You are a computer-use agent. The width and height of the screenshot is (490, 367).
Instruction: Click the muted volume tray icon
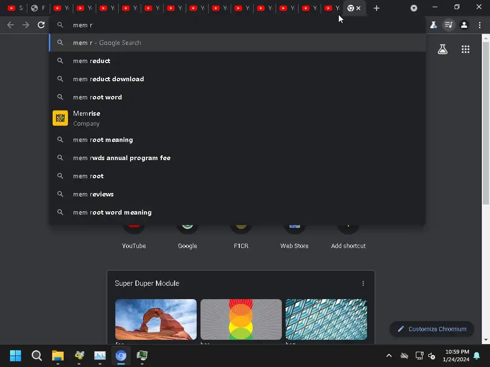pos(432,356)
